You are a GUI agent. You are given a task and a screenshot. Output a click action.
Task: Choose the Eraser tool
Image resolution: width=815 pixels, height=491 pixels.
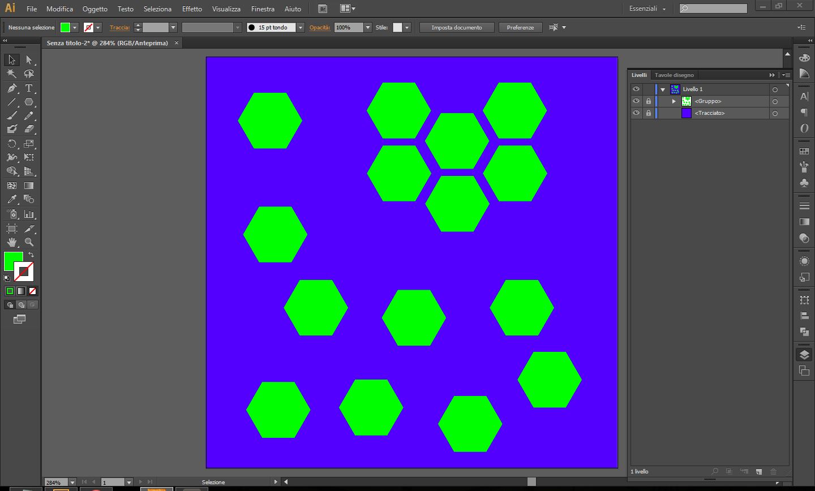coord(29,129)
